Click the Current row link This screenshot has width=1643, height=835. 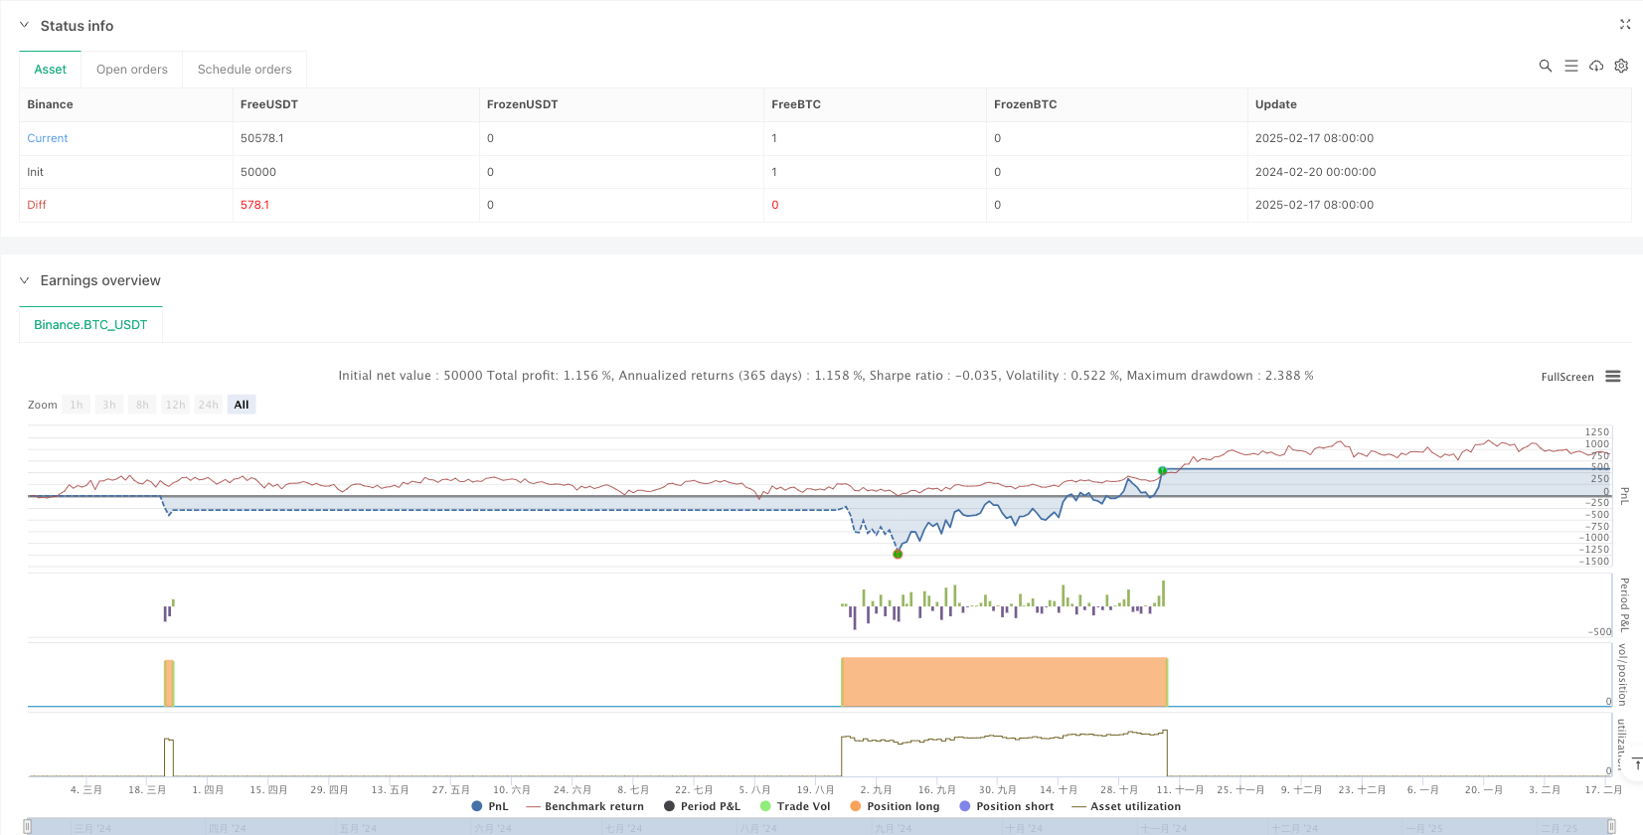click(48, 138)
